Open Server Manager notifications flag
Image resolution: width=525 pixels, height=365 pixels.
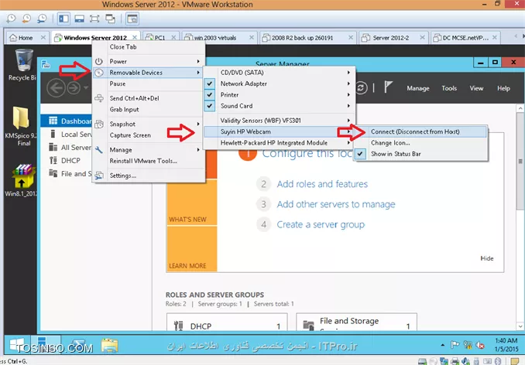click(388, 87)
